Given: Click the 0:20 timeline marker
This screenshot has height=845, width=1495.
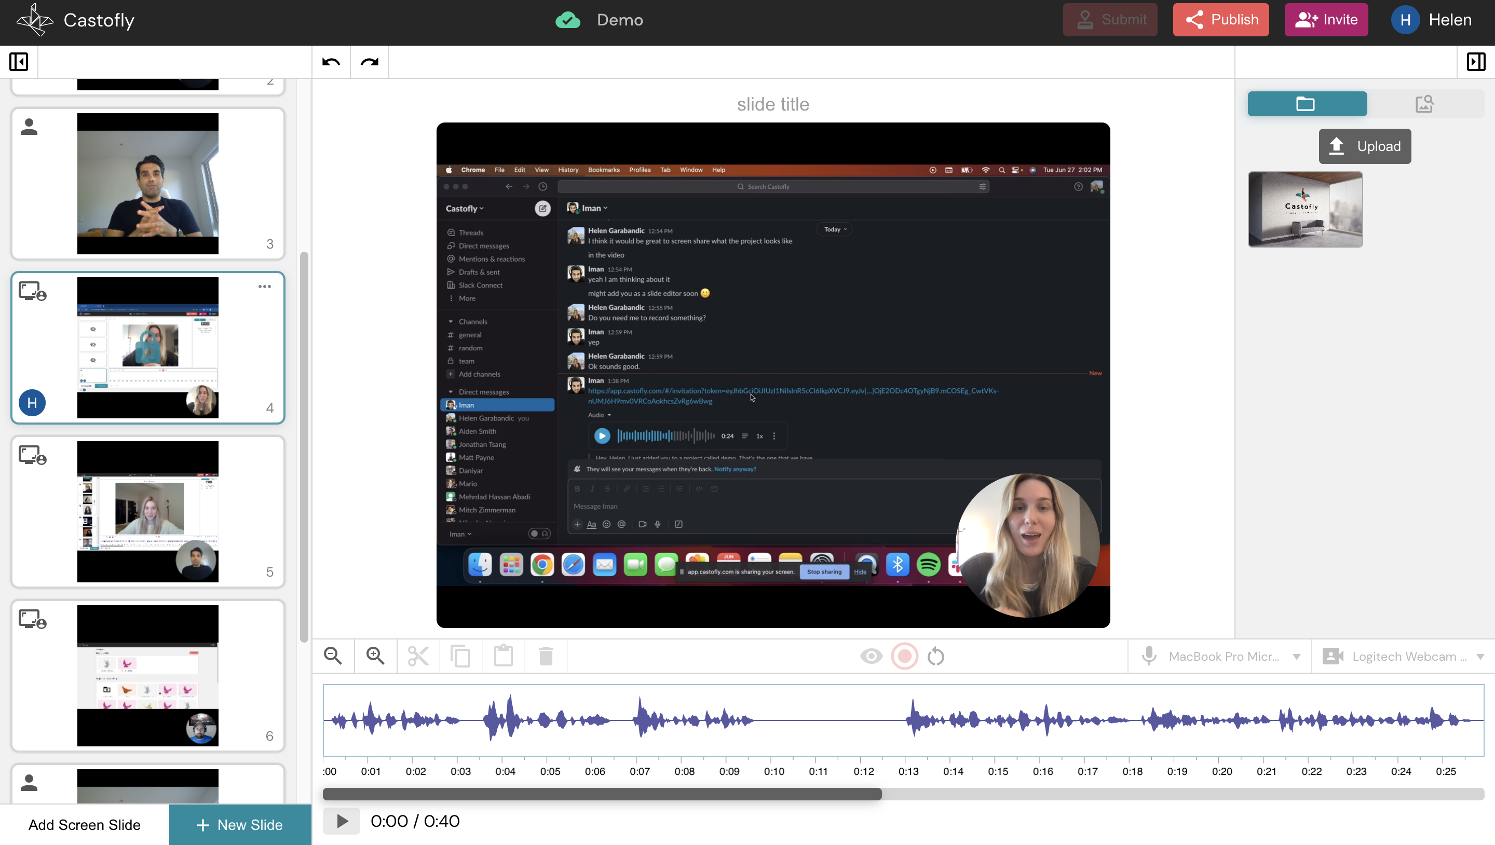Looking at the screenshot, I should tap(1221, 771).
